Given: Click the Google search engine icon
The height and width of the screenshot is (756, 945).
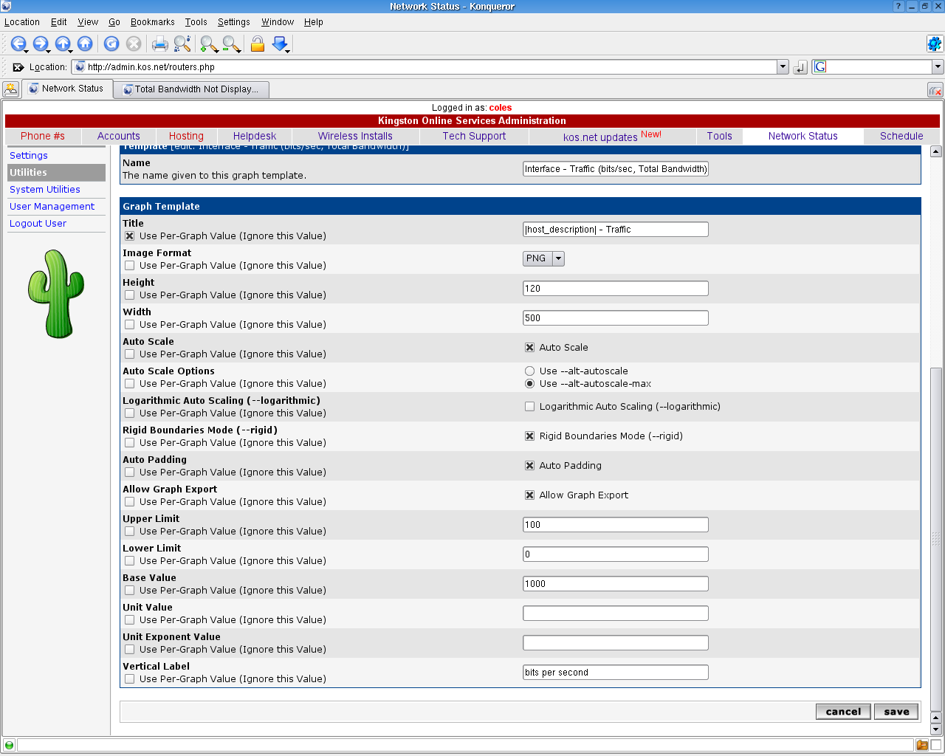Looking at the screenshot, I should coord(820,66).
